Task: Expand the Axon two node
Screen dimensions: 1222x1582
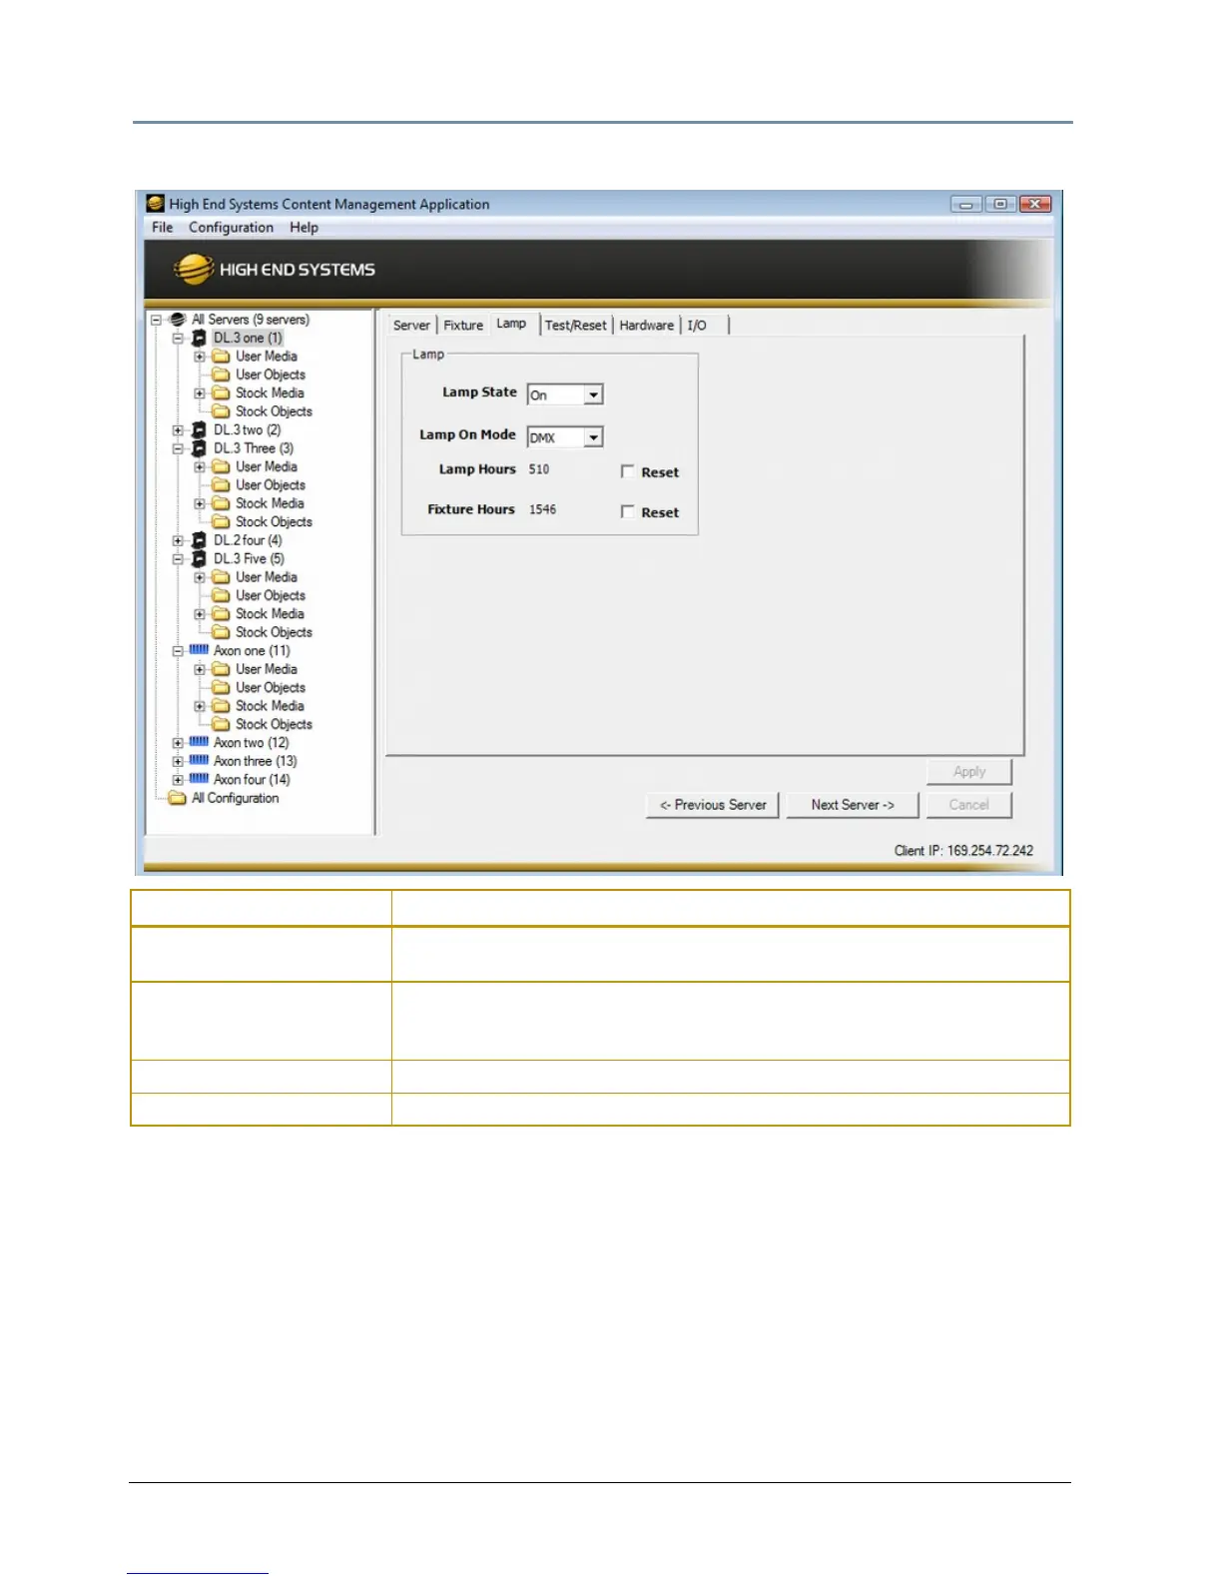Action: pos(178,743)
